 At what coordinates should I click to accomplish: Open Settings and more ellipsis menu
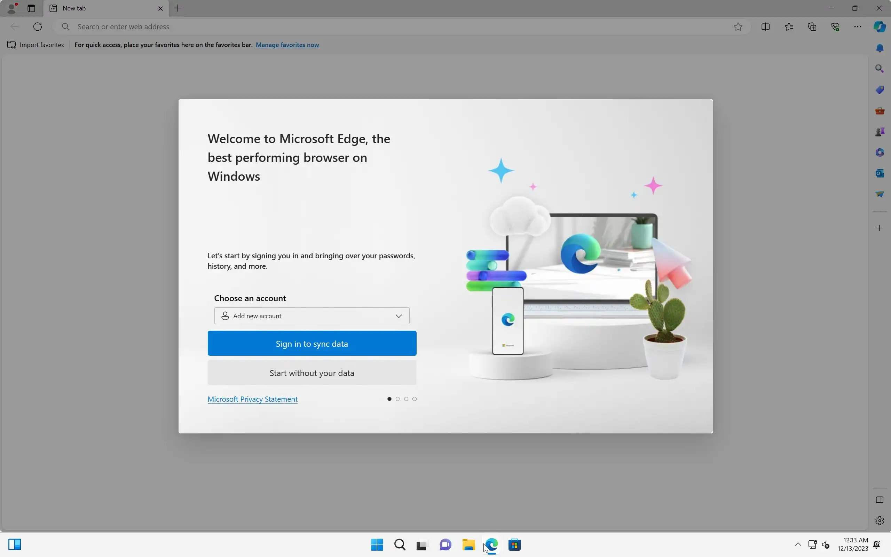858,26
